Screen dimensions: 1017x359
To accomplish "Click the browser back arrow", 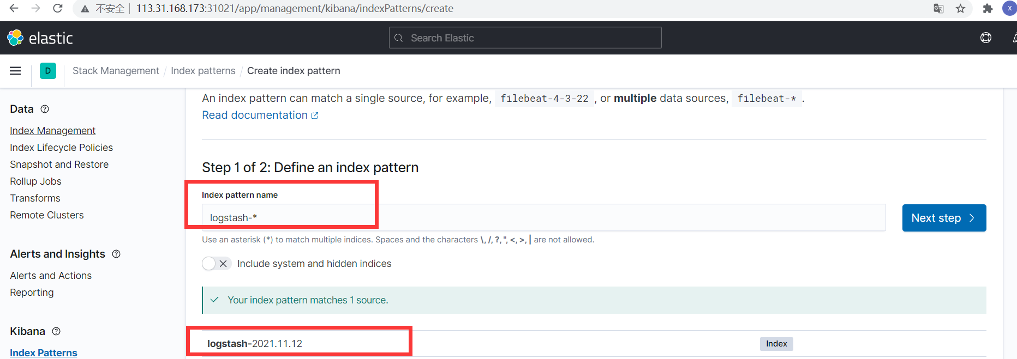I will point(14,8).
